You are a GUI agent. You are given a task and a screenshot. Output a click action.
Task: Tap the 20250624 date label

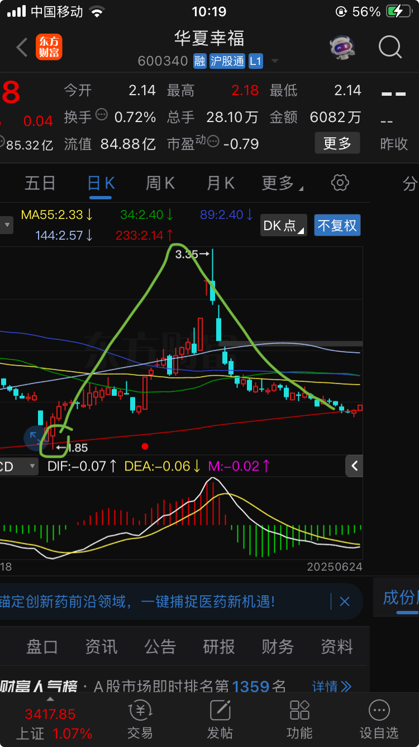point(335,567)
